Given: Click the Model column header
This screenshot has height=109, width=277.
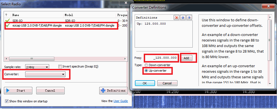Looking at the screenshot, I should (69, 15).
